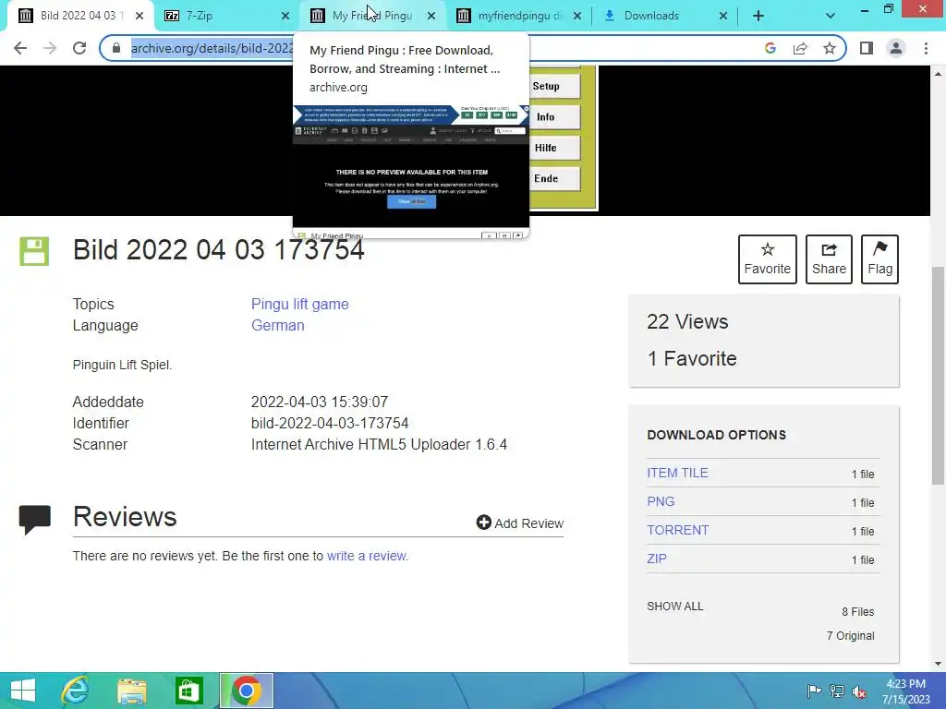
Task: Click the vertical scrollbar thumb
Action: coord(938,375)
